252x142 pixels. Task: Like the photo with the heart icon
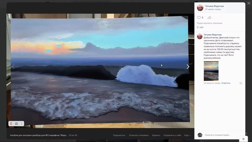coord(198,17)
